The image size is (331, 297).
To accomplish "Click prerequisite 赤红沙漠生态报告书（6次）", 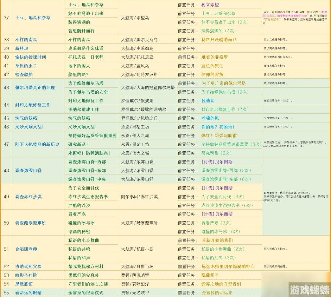I will (227, 205).
